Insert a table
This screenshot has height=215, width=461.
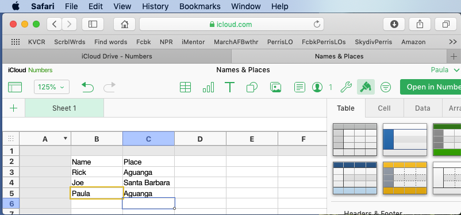pos(185,87)
